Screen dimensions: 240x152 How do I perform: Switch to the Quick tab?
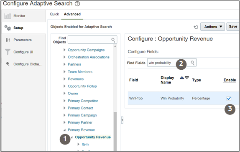pos(54,14)
